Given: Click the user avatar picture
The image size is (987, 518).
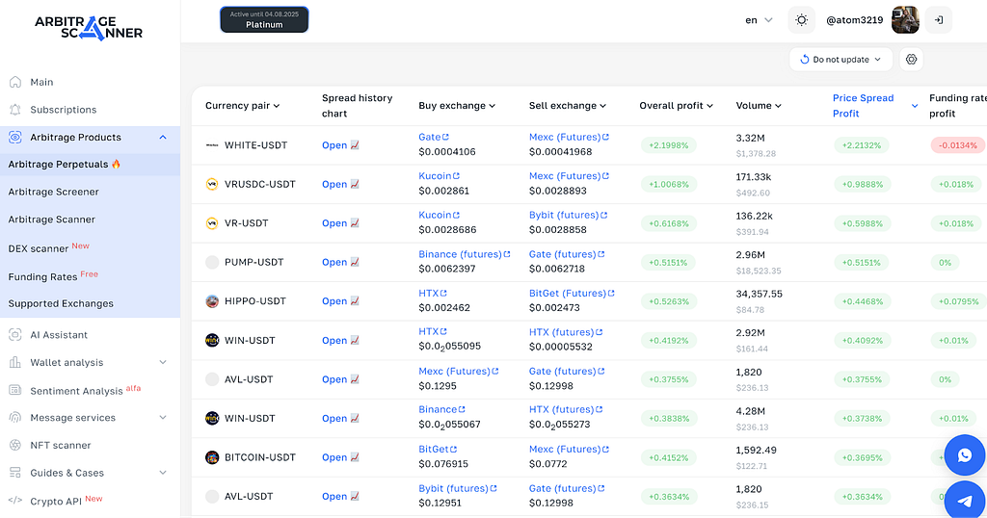Looking at the screenshot, I should (x=905, y=20).
